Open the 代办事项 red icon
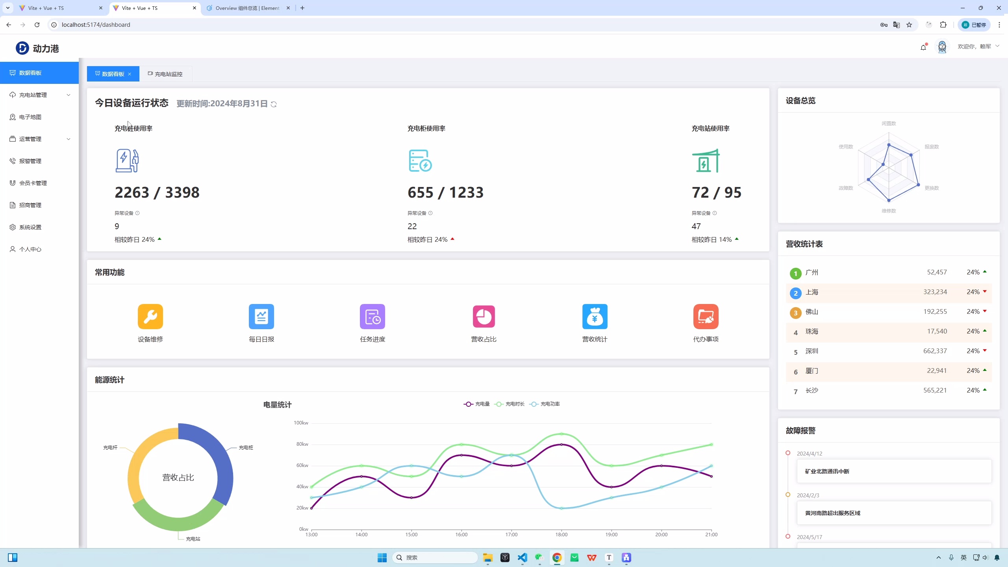Image resolution: width=1008 pixels, height=567 pixels. [706, 316]
